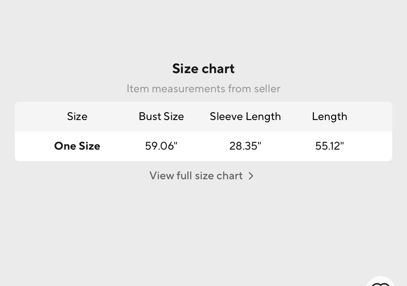Click the Length column header
The height and width of the screenshot is (286, 407).
(x=329, y=117)
